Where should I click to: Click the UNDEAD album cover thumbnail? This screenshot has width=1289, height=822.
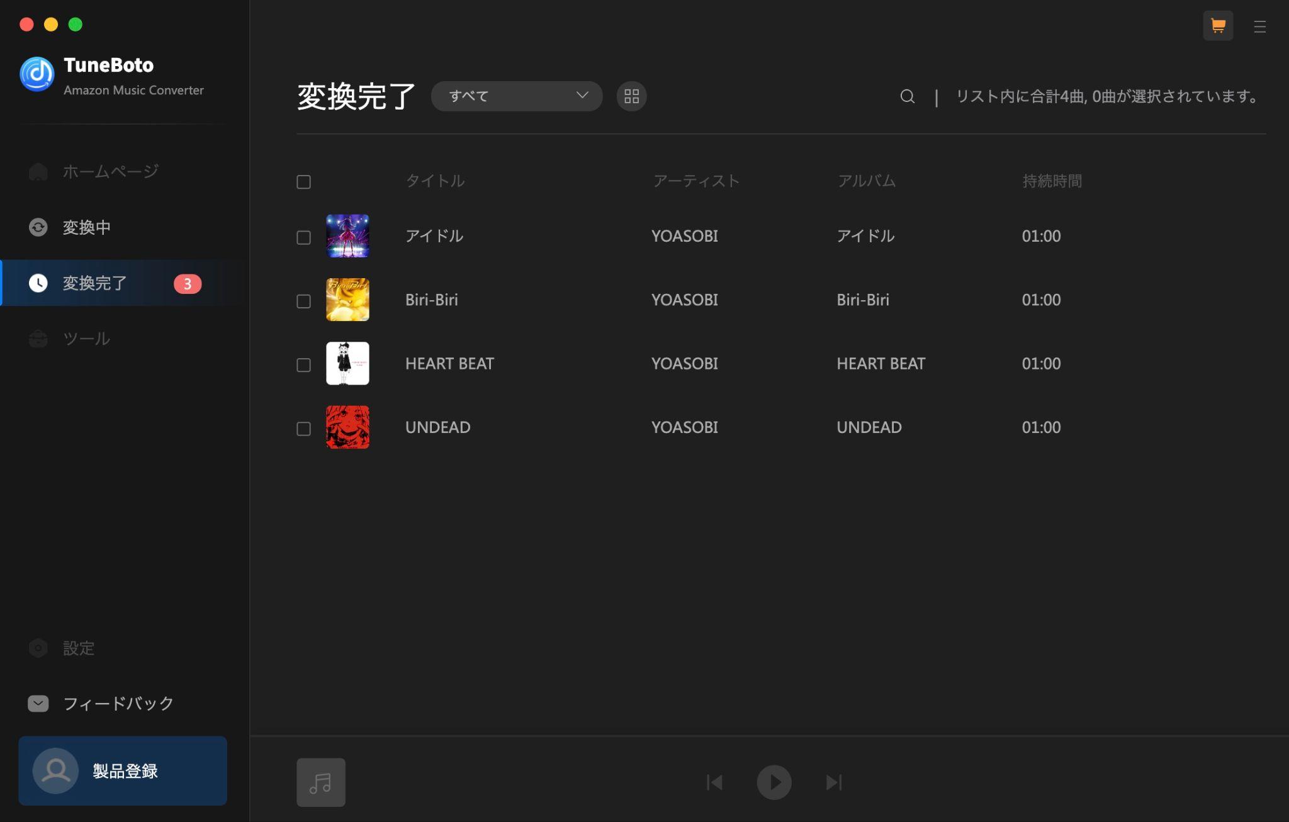click(347, 427)
